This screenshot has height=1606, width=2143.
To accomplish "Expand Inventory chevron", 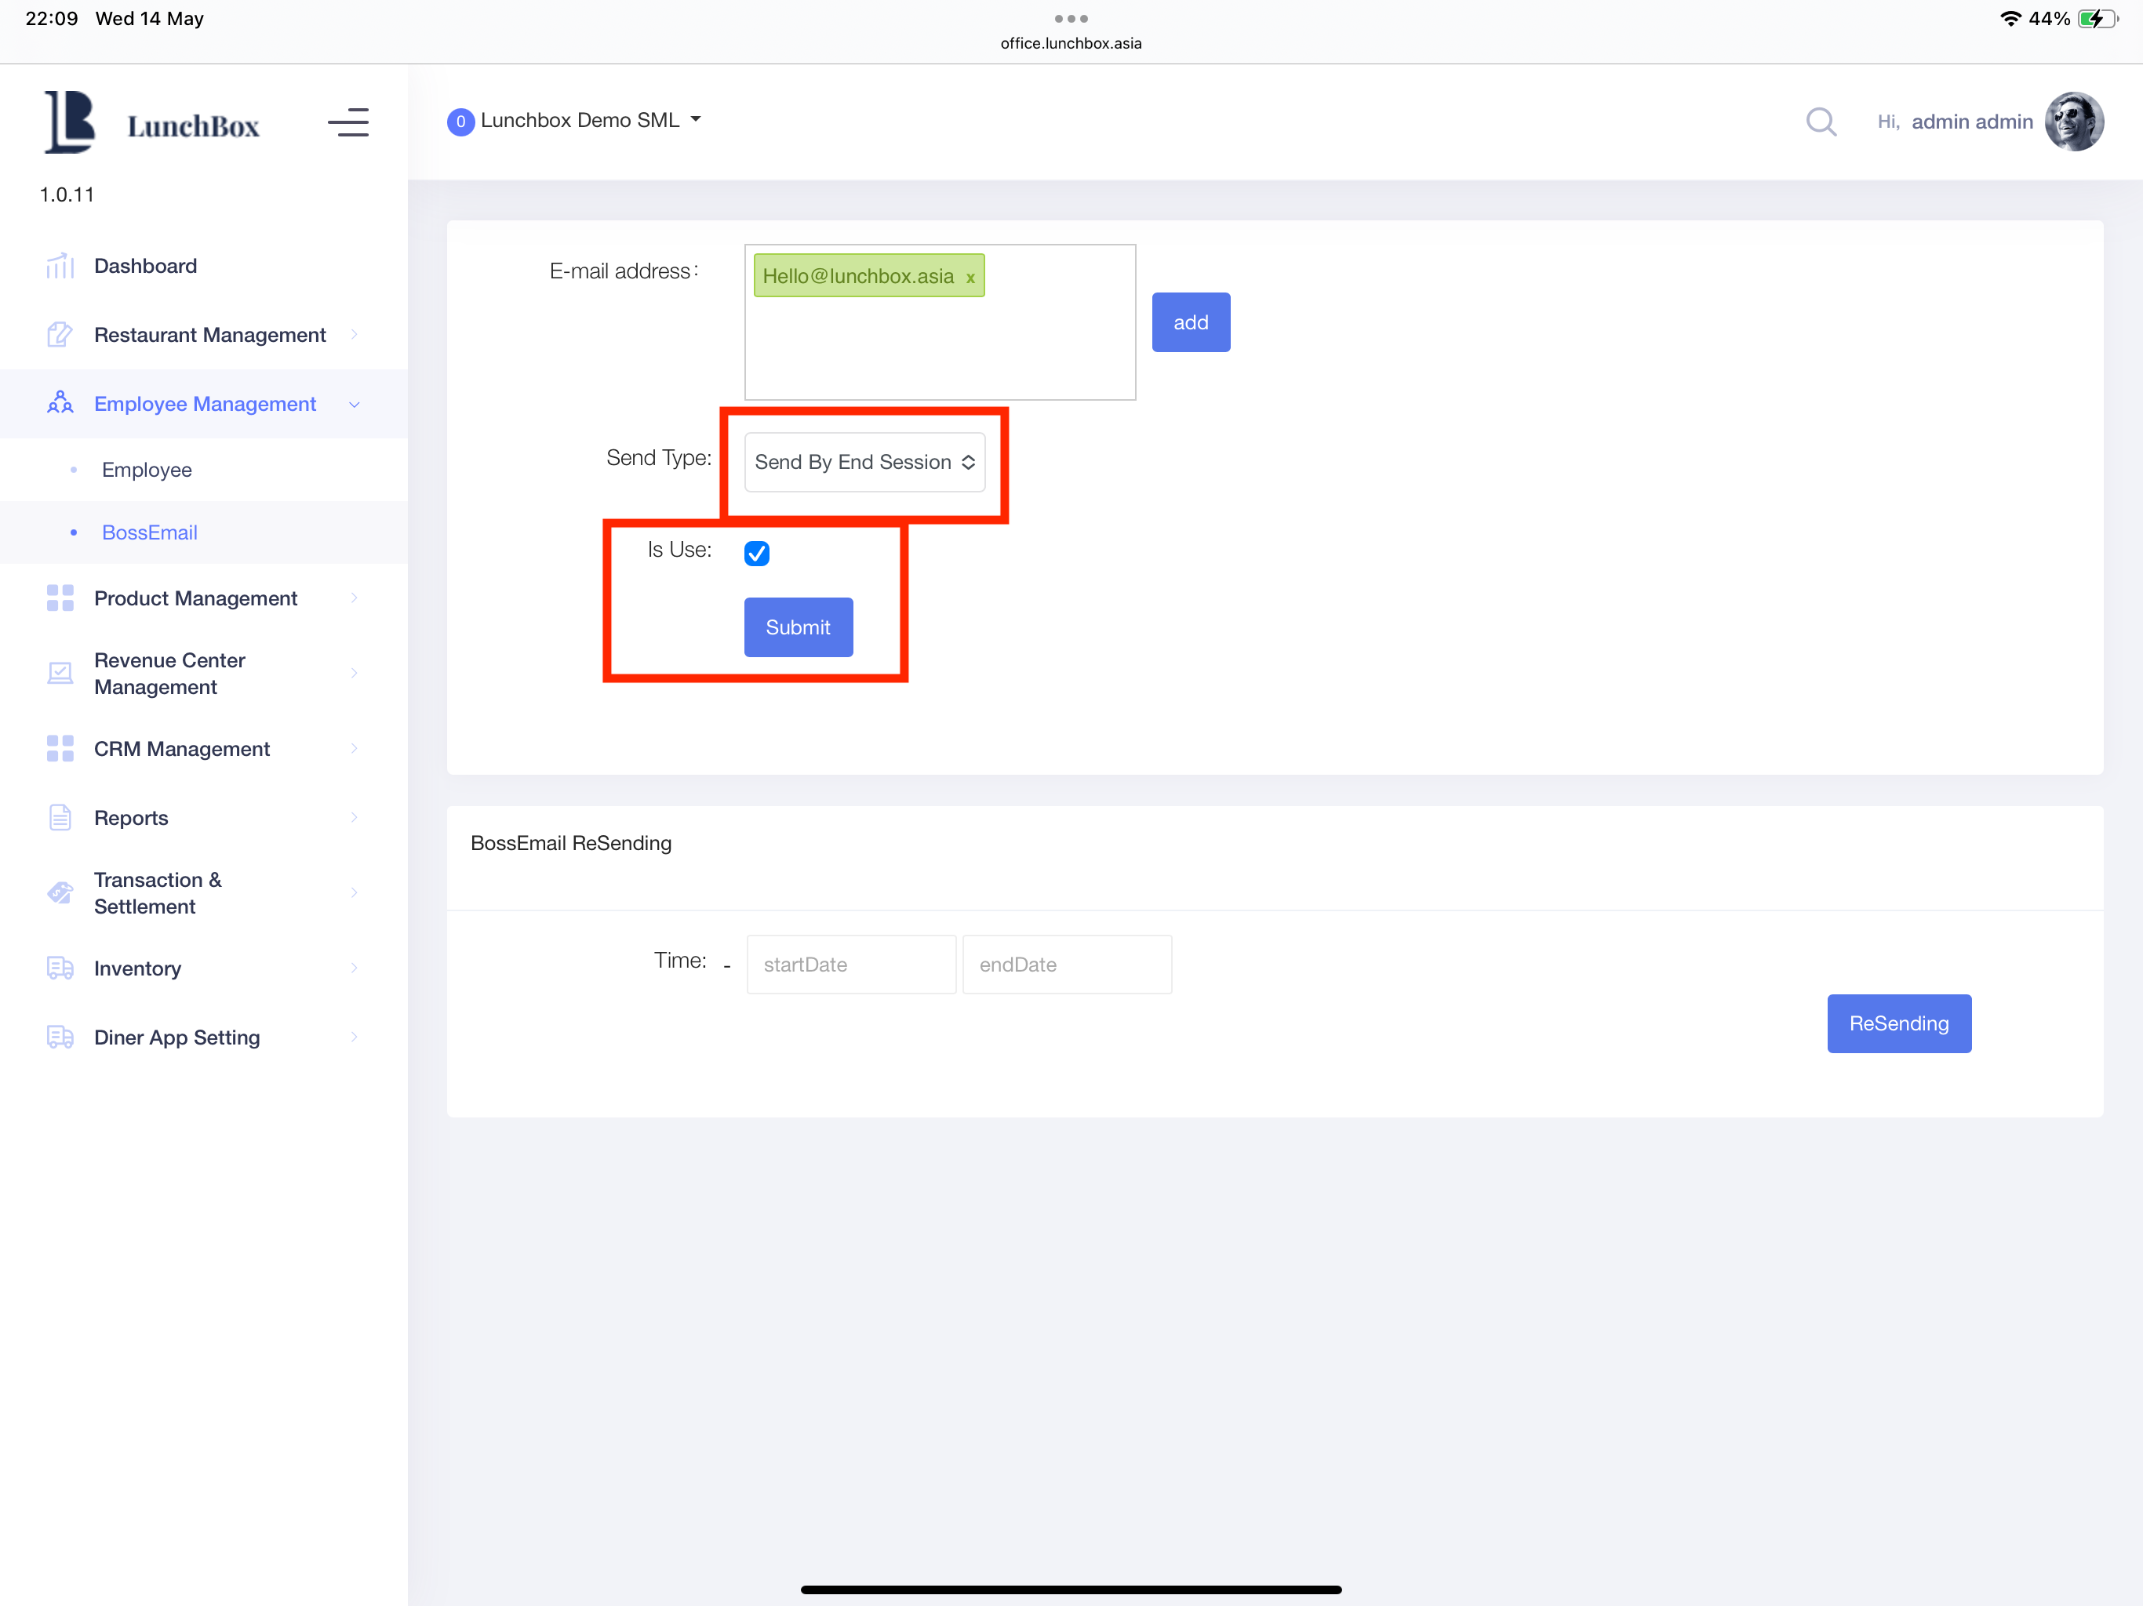I will (355, 968).
